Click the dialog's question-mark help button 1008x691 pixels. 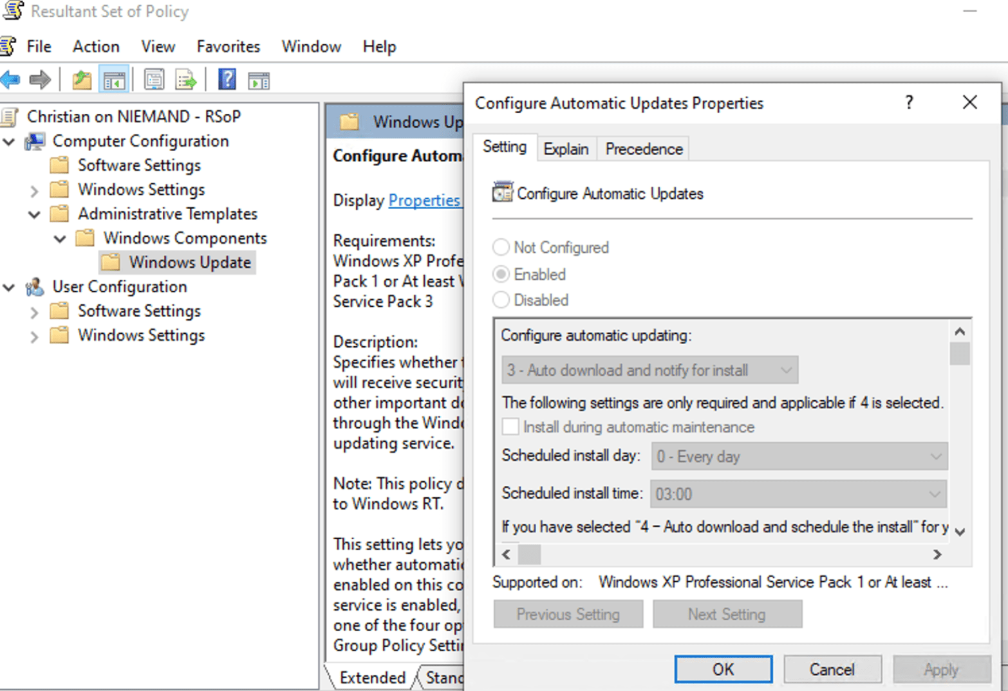pyautogui.click(x=909, y=102)
